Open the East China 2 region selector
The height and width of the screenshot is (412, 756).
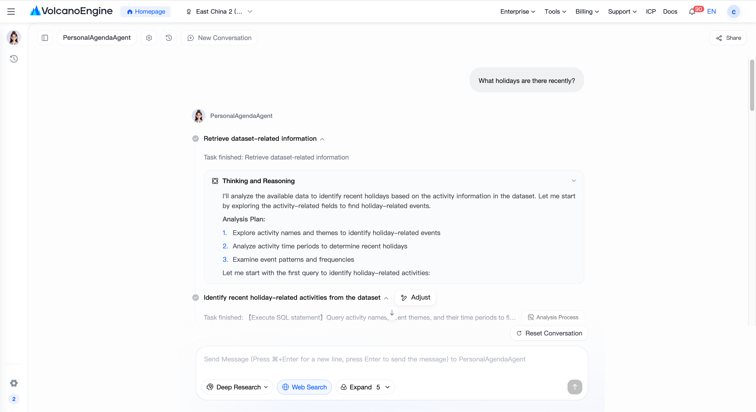219,12
